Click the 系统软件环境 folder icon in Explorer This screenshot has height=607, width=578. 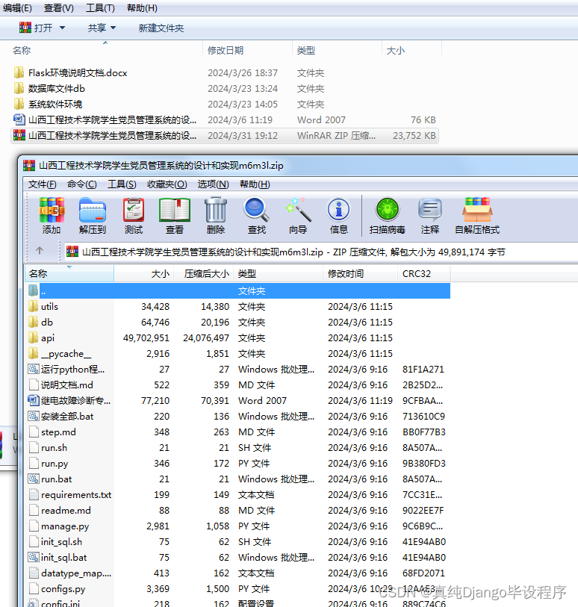click(19, 104)
